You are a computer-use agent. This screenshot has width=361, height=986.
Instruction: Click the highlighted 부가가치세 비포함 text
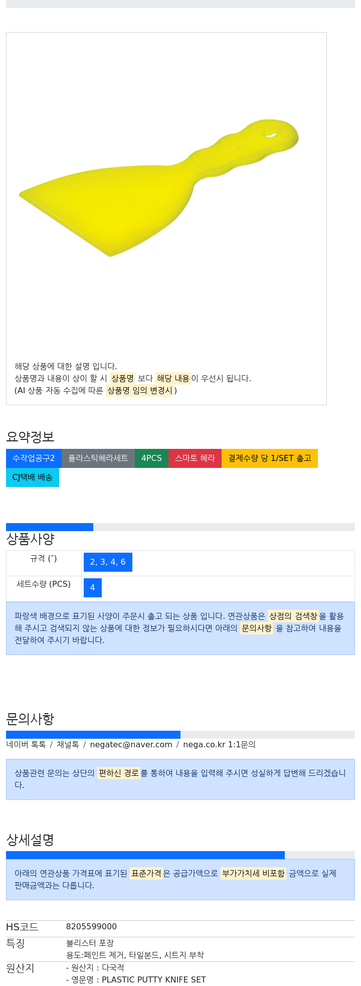pyautogui.click(x=253, y=873)
